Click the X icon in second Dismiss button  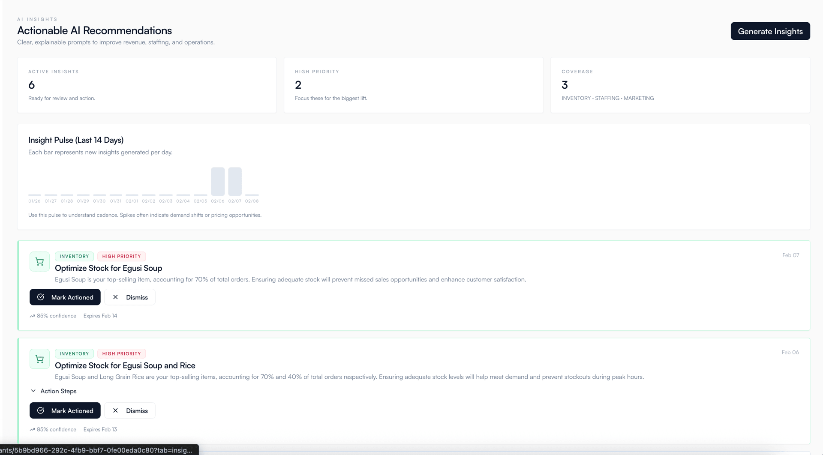point(115,410)
